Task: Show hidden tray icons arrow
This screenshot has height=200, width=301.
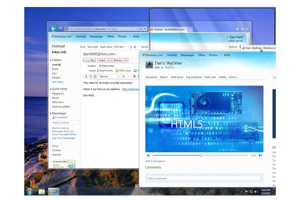Action: point(241,192)
